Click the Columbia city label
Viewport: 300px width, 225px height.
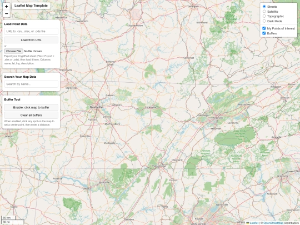(x=85, y=136)
